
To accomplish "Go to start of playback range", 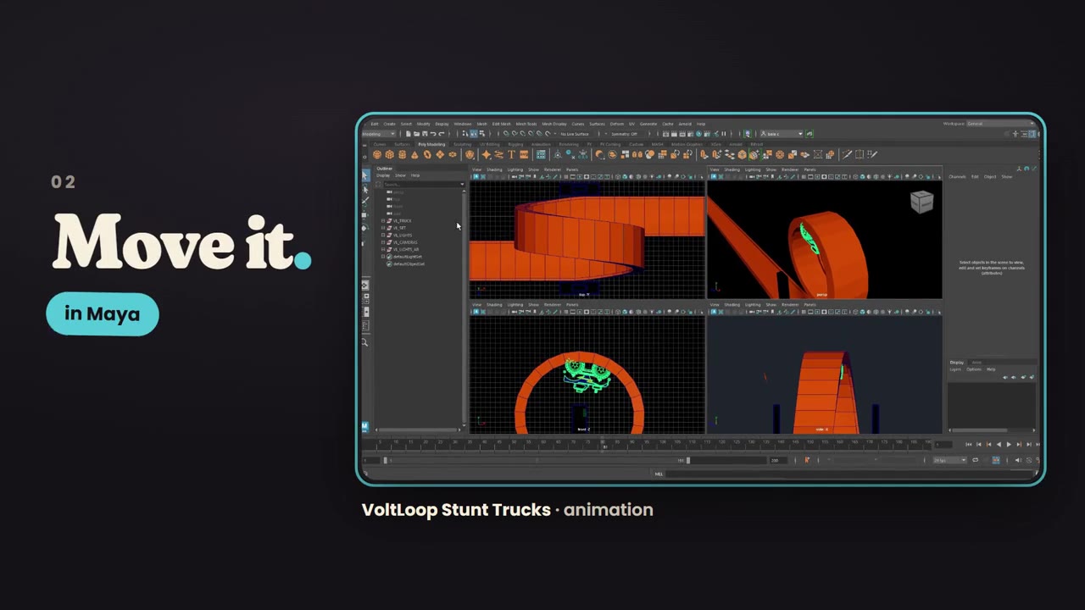I will coord(968,444).
